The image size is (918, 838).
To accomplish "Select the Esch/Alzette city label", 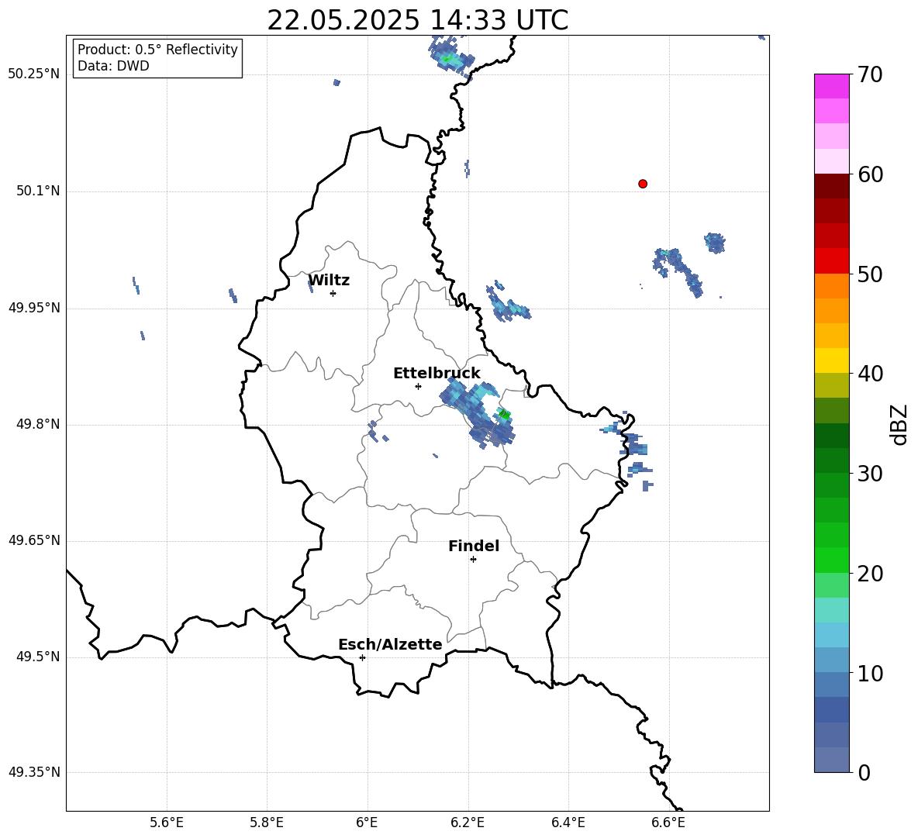I will 390,644.
